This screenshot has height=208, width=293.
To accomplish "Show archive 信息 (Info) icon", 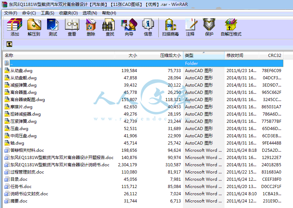I will [148, 27].
